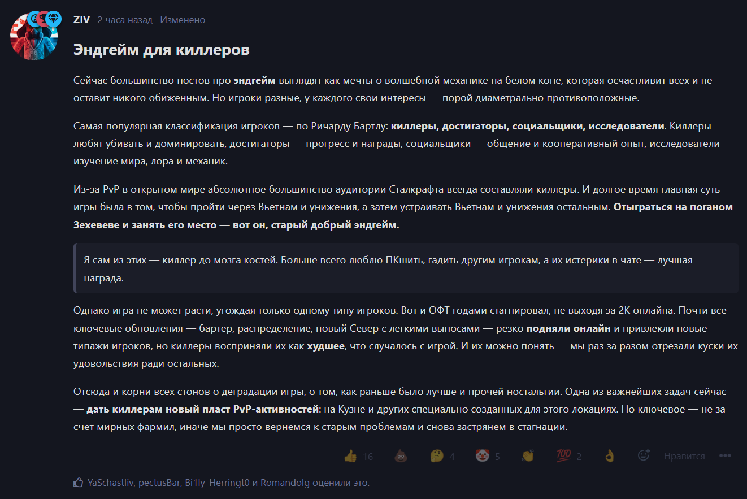The width and height of the screenshot is (747, 499).
Task: Open the three-dots more options menu
Action: [x=725, y=456]
